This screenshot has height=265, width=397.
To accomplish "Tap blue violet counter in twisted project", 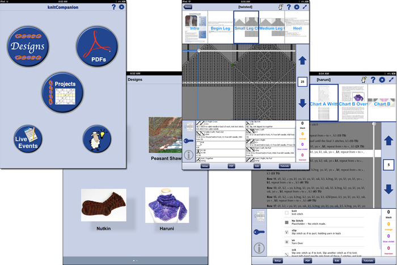I will pos(302,146).
